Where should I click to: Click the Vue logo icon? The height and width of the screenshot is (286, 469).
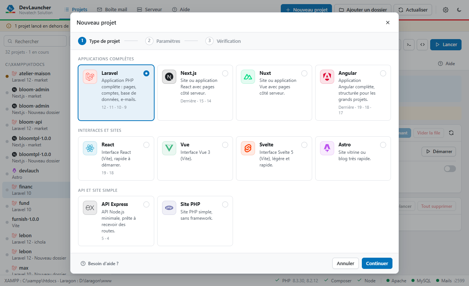coord(169,148)
